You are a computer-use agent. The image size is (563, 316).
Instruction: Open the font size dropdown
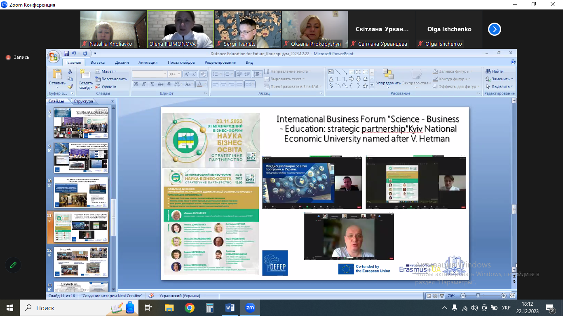click(x=179, y=74)
